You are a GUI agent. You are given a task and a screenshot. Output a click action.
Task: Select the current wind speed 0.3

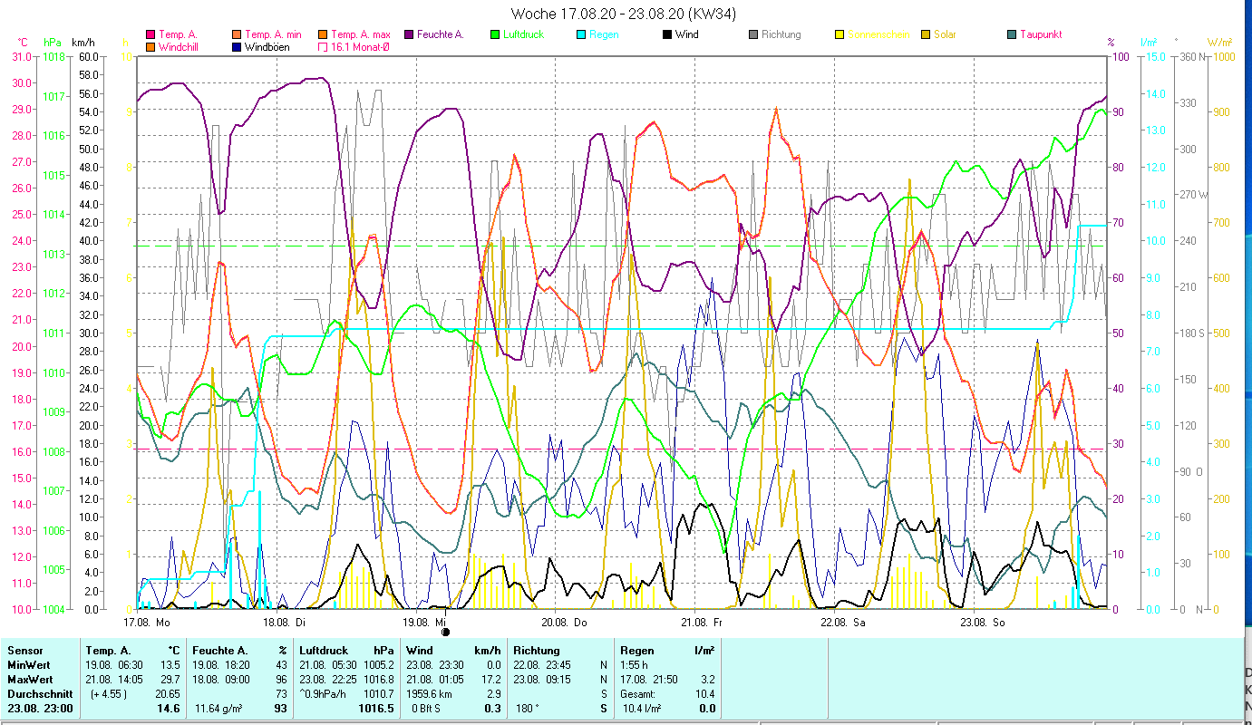pos(493,709)
